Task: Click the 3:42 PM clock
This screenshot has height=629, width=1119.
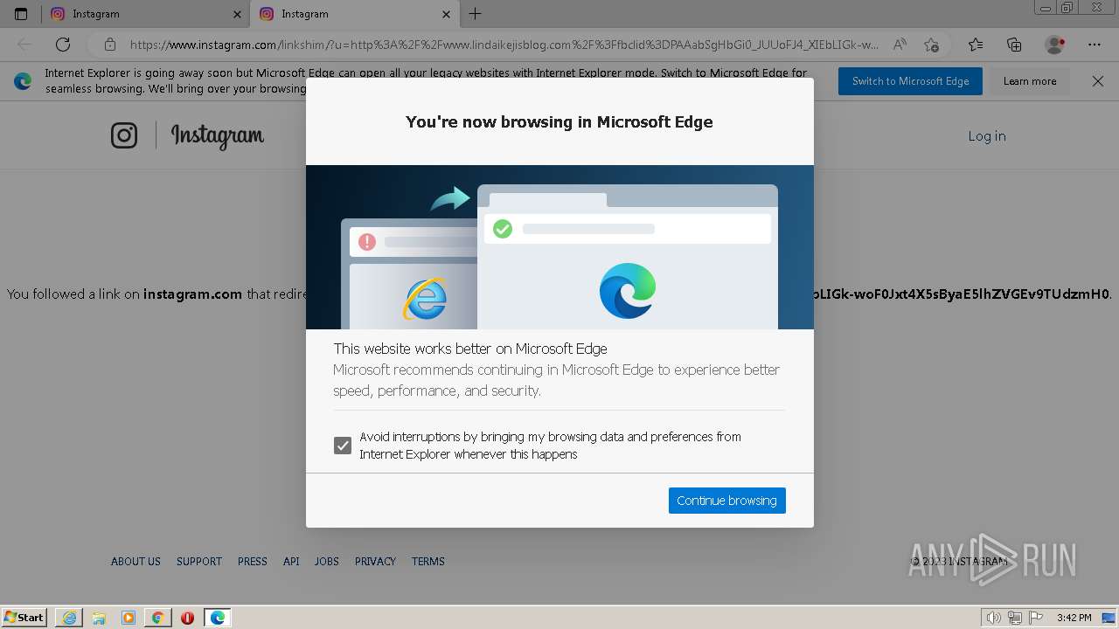Action: click(1074, 618)
